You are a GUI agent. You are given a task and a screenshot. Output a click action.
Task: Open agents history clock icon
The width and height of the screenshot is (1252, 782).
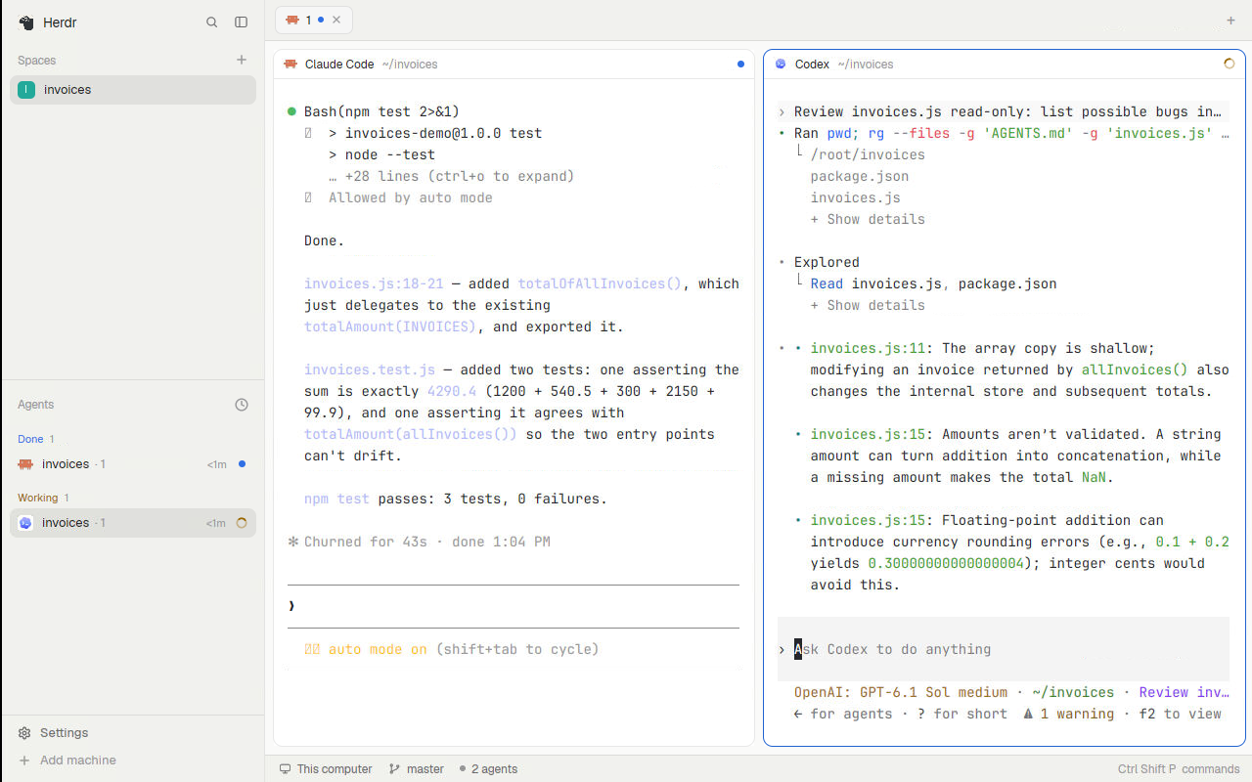[242, 405]
